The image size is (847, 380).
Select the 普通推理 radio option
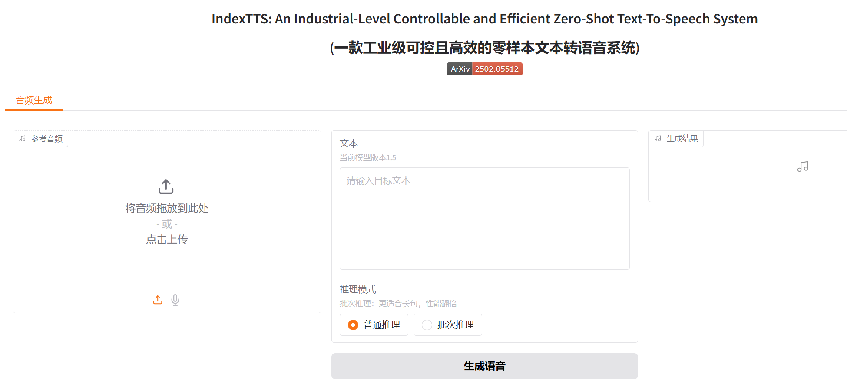(353, 324)
